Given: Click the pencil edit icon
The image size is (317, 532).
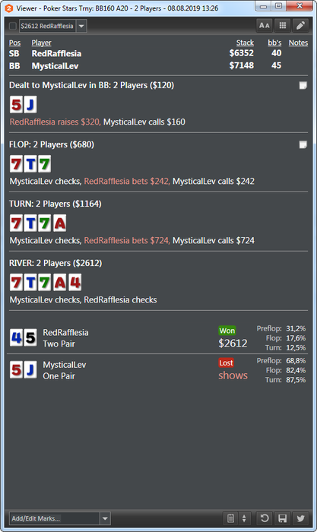Looking at the screenshot, I should pyautogui.click(x=300, y=26).
